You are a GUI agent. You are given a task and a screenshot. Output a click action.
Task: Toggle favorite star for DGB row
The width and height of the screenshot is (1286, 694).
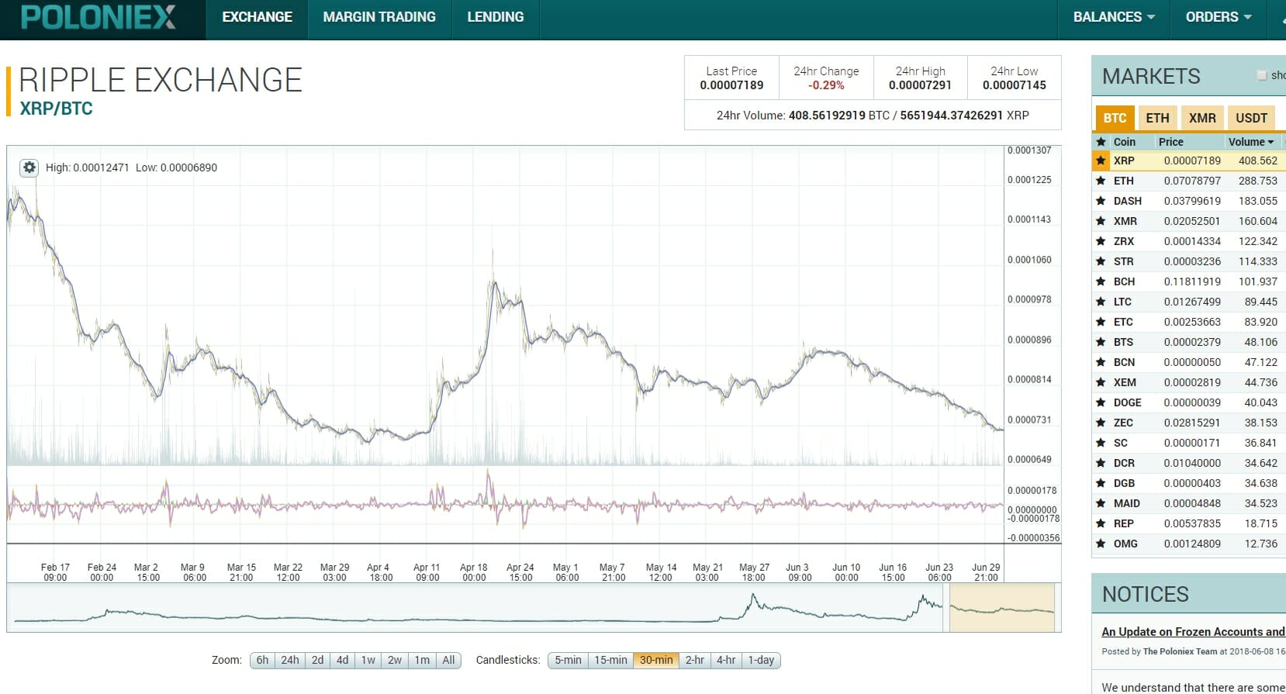pyautogui.click(x=1101, y=483)
